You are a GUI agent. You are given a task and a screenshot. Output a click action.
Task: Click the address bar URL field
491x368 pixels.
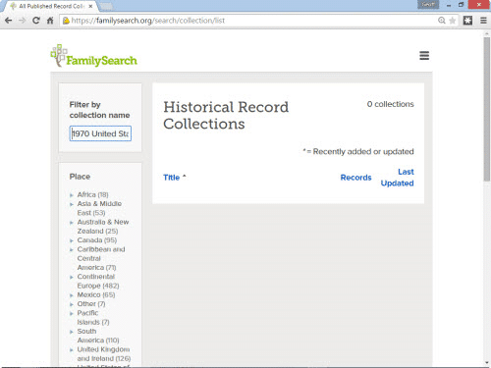point(248,21)
